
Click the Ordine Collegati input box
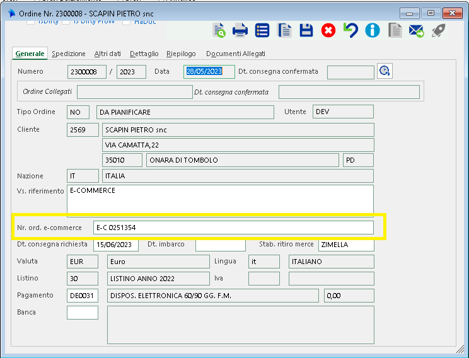(135, 92)
